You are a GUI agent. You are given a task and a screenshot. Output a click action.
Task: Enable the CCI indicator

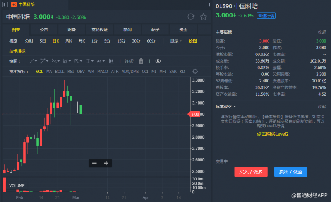[x=145, y=72]
